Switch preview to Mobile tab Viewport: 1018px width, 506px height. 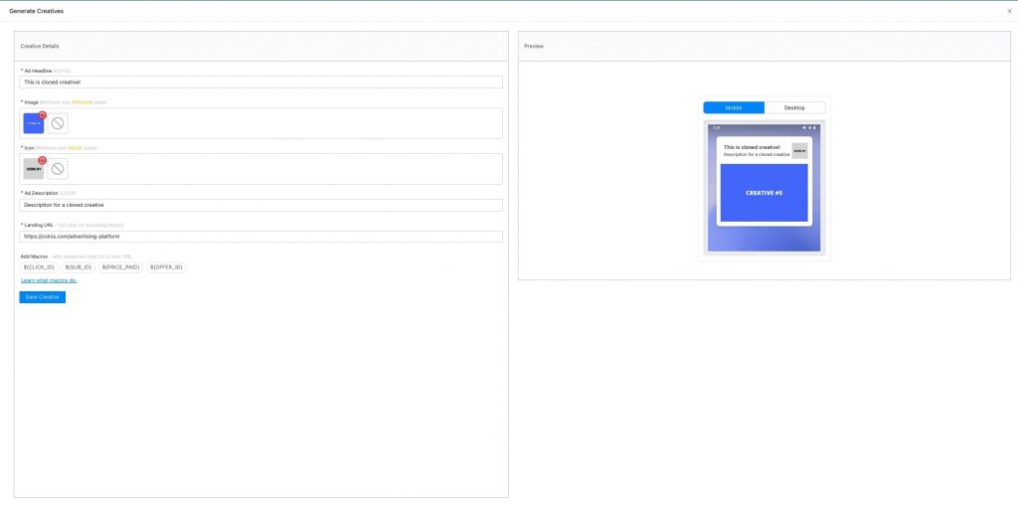click(x=734, y=107)
